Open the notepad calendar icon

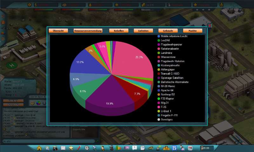pos(142,148)
